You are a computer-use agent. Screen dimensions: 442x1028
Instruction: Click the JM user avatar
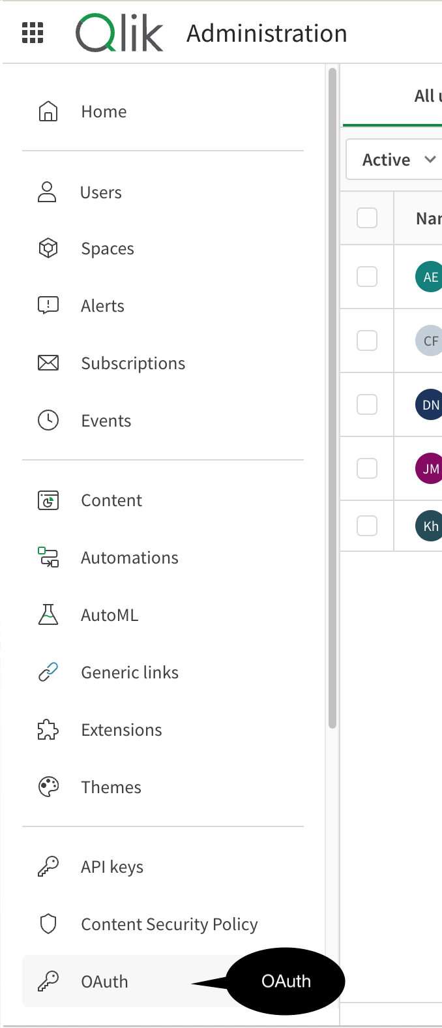[x=429, y=468]
